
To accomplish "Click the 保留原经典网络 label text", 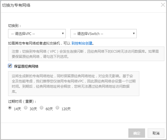I will pyautogui.click(x=26, y=67).
